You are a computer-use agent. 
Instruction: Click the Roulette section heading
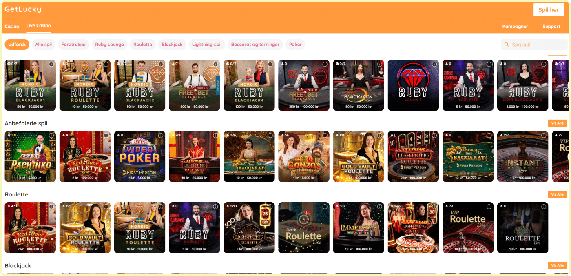point(16,194)
